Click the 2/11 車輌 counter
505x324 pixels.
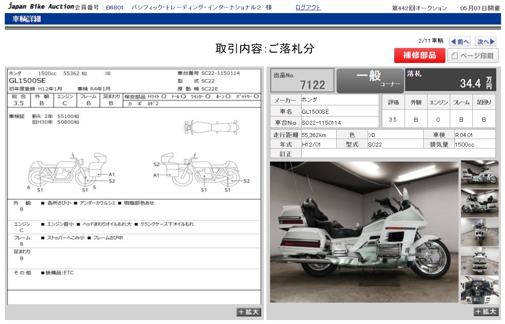point(431,41)
